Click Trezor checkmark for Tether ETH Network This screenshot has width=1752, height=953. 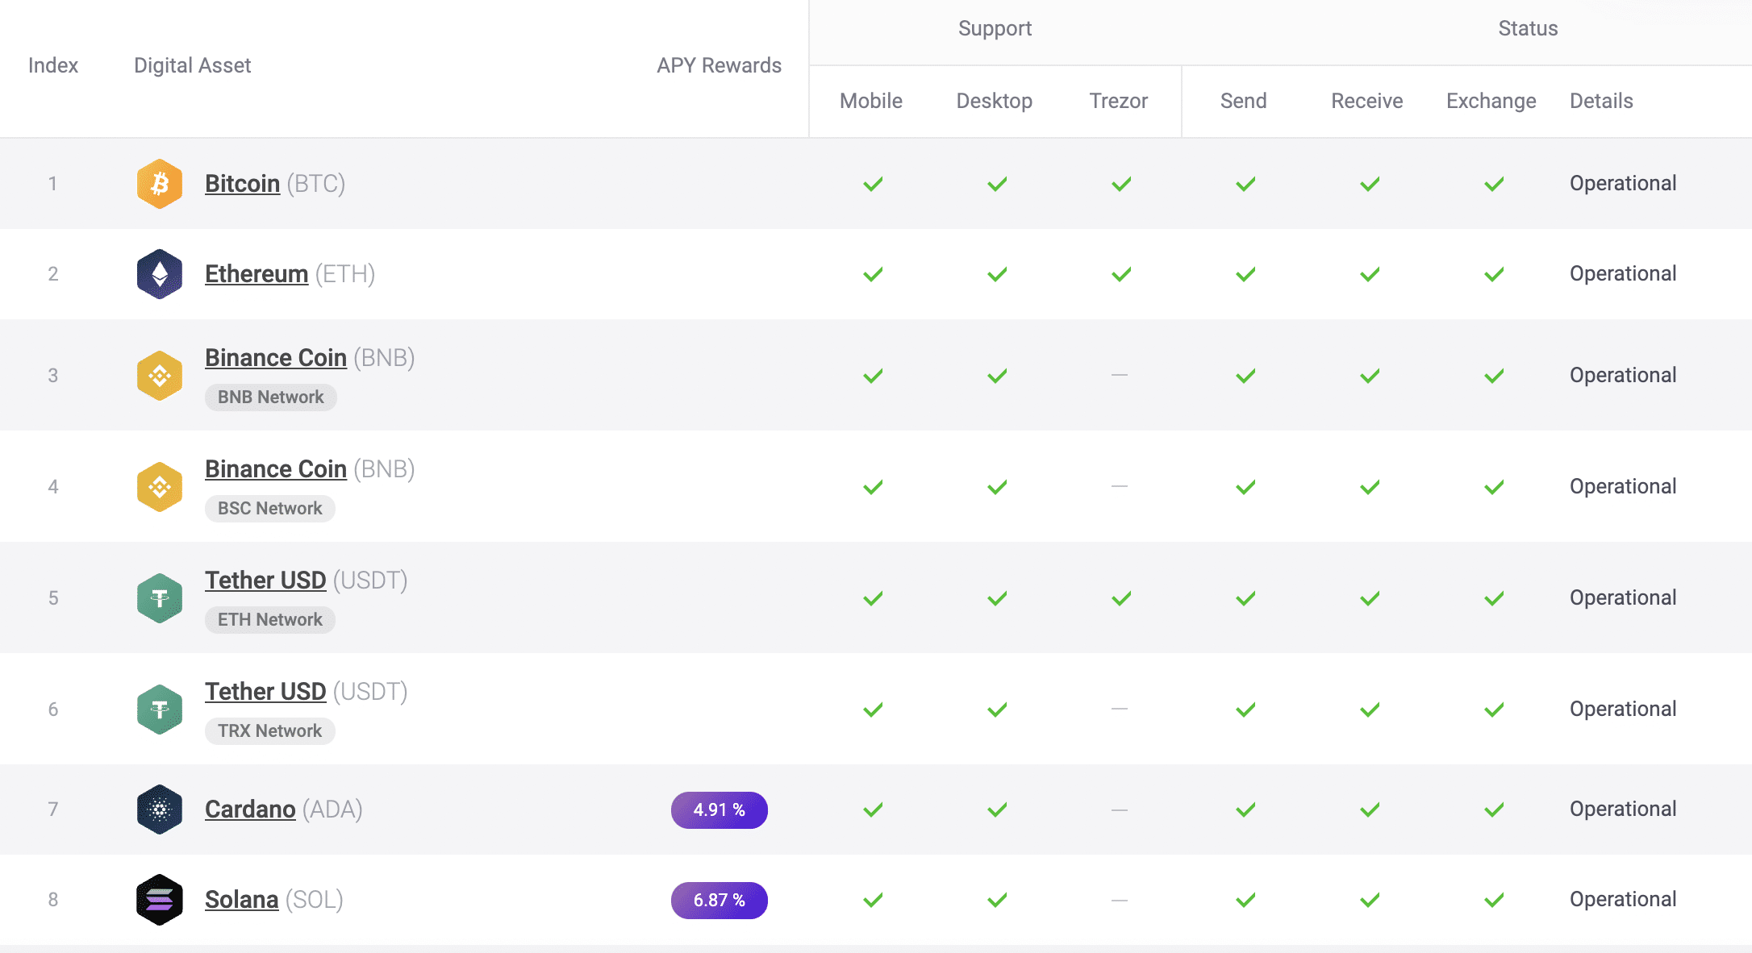click(x=1121, y=598)
